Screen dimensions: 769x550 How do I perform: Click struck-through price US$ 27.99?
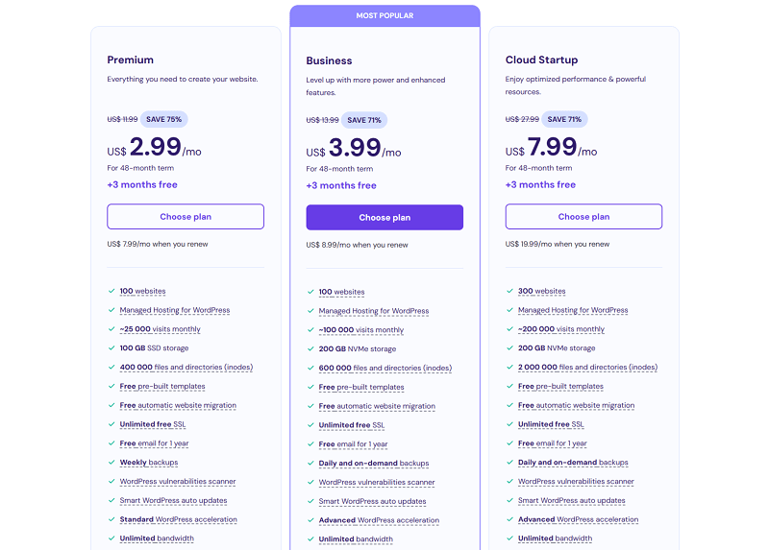tap(522, 119)
